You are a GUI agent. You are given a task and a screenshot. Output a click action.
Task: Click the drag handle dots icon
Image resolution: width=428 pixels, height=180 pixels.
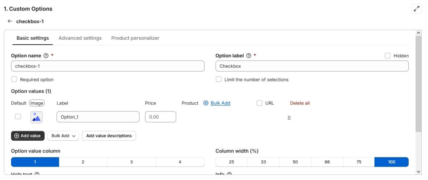point(289,118)
